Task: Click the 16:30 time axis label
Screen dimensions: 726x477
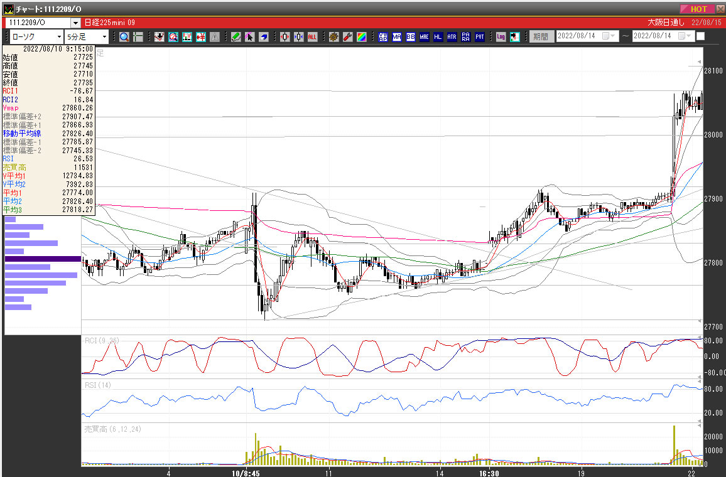Action: click(x=489, y=473)
